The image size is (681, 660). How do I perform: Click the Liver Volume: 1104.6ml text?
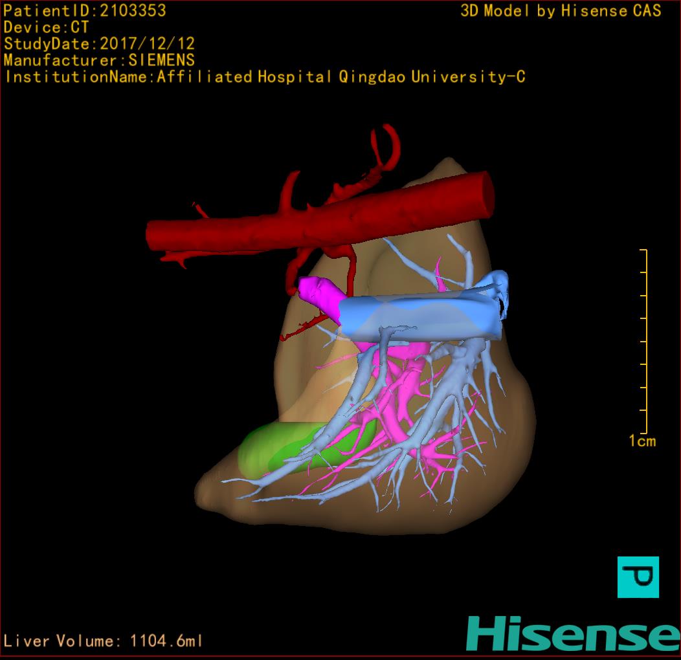pos(102,641)
